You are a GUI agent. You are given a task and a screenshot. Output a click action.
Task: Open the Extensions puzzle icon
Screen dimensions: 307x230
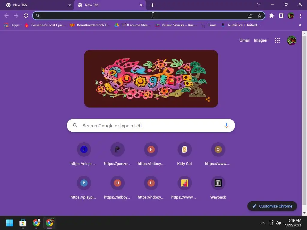pyautogui.click(x=272, y=16)
